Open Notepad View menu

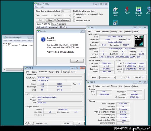[x=24, y=41]
